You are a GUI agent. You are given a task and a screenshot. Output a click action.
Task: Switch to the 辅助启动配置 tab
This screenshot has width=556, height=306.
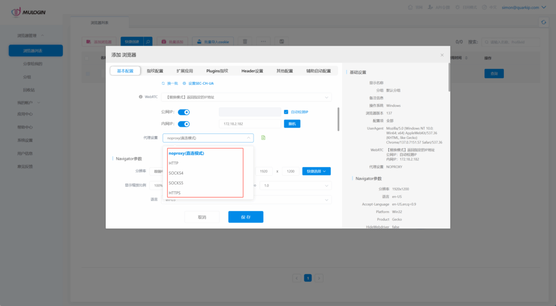(x=318, y=71)
